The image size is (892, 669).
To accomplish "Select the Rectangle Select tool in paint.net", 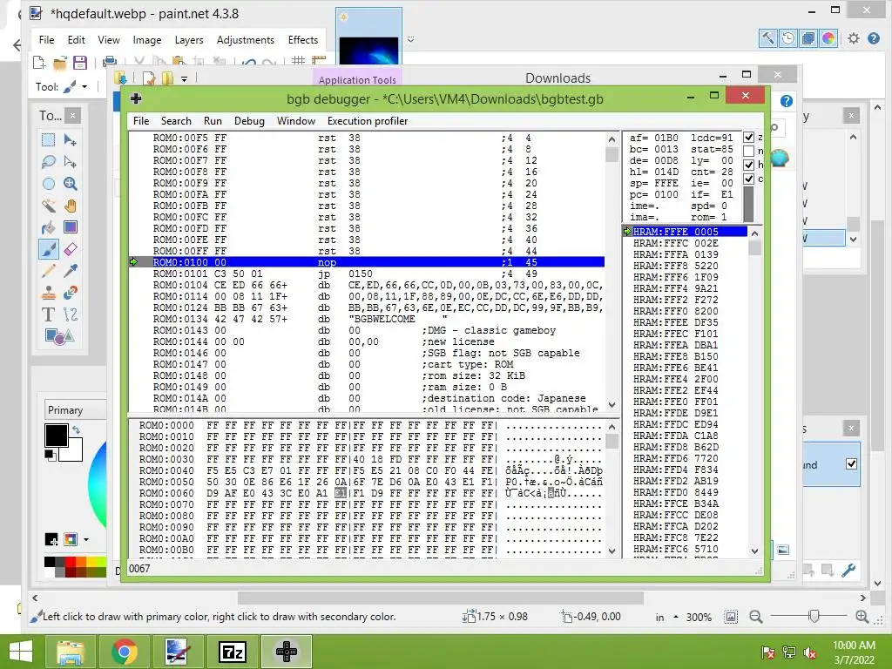I will pyautogui.click(x=49, y=140).
